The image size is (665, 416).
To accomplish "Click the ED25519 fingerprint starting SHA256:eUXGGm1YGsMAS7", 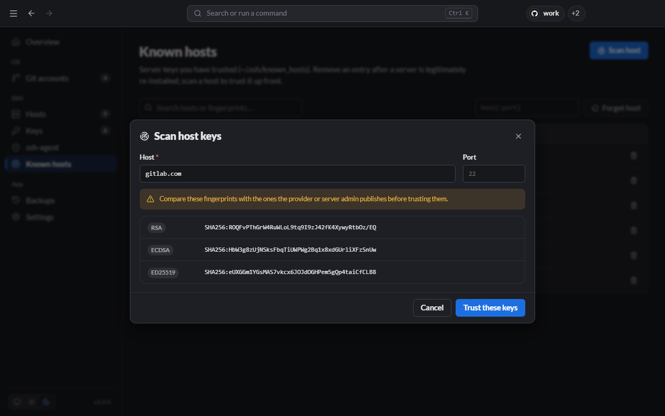I will click(290, 272).
